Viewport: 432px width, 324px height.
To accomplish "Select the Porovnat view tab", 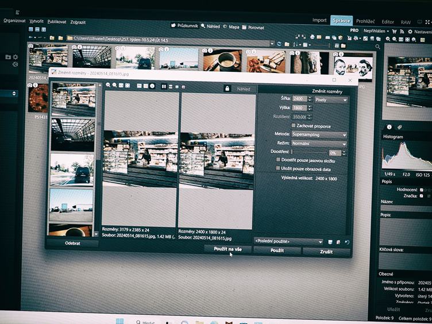I will (x=253, y=27).
